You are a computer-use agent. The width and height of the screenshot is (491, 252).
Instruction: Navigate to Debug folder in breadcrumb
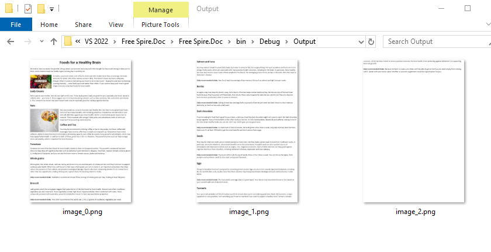point(269,42)
